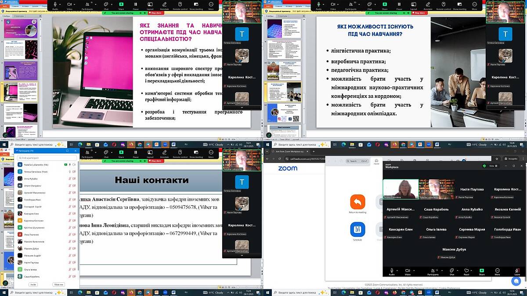Viewport: 527px width, 296px height.
Task: Click the green security shield in Zoom Workplace
Action: point(484,166)
